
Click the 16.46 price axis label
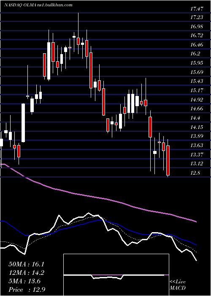point(197,45)
